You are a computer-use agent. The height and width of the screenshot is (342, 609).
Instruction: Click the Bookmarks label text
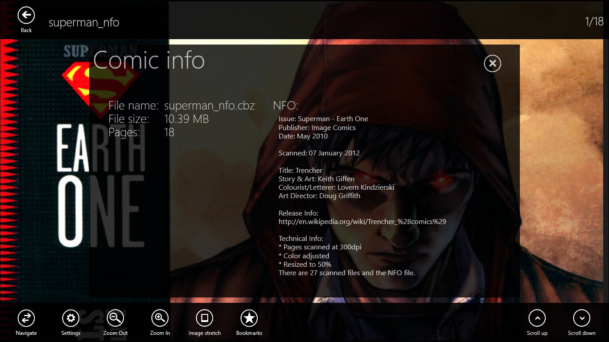coord(249,333)
